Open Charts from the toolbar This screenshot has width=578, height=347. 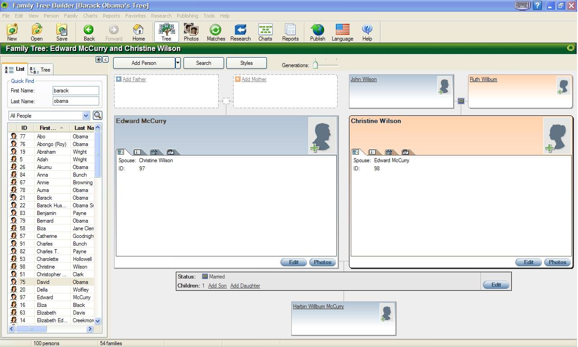point(265,32)
